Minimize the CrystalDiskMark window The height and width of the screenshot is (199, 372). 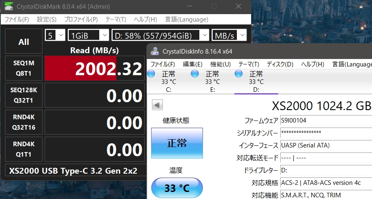(190, 6)
